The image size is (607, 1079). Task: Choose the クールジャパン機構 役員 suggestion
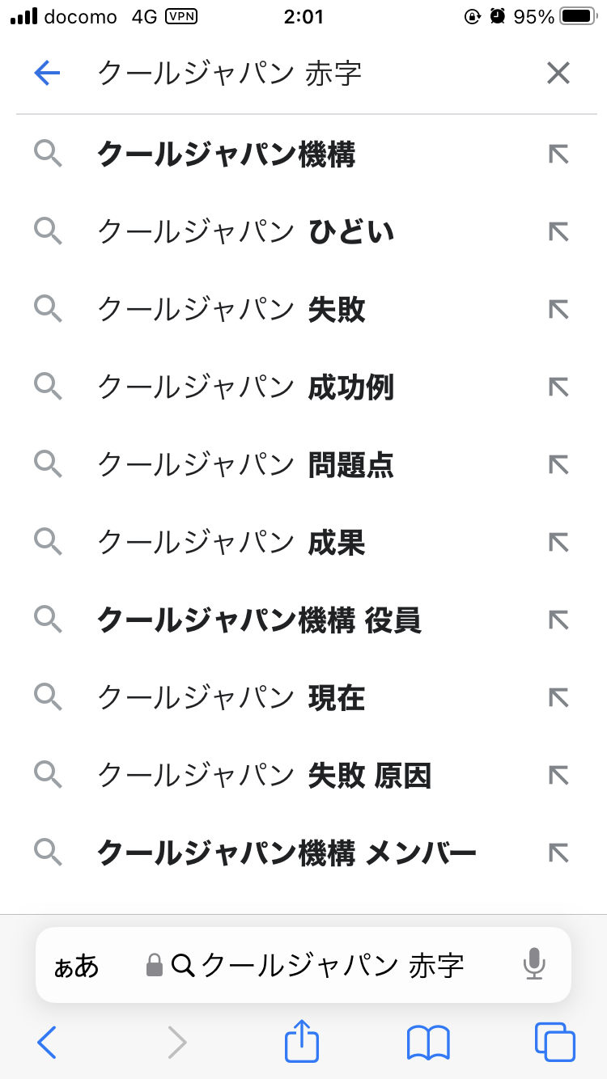point(259,620)
